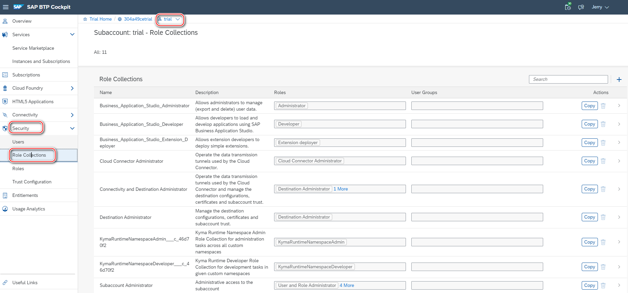Delete KymaRuntimeNamespaceDeveloper role collection
The width and height of the screenshot is (628, 293).
point(603,267)
